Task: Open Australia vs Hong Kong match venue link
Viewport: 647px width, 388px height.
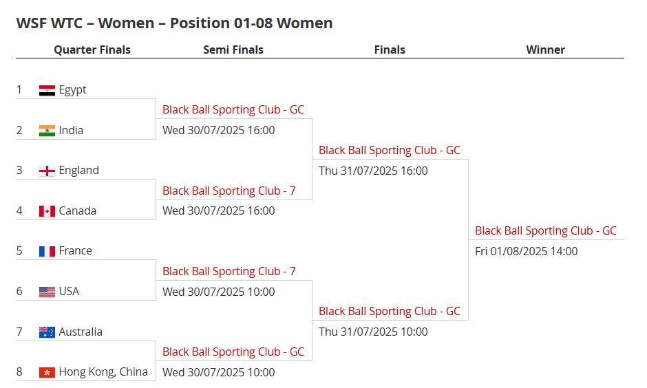Action: (233, 352)
